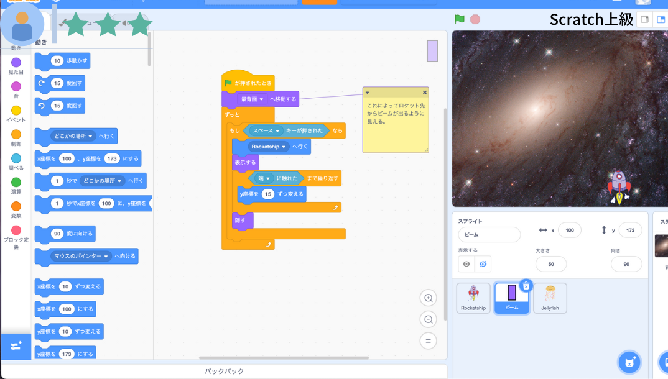Click the red stop button
Viewport: 668px width, 379px height.
pos(475,19)
